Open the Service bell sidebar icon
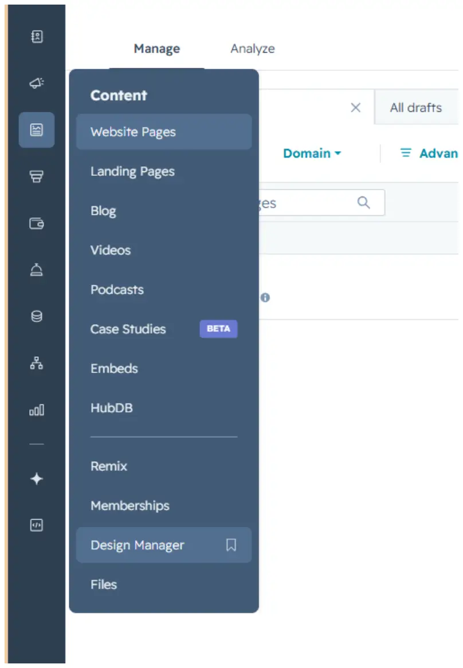Image resolution: width=463 pixels, height=668 pixels. (x=37, y=270)
